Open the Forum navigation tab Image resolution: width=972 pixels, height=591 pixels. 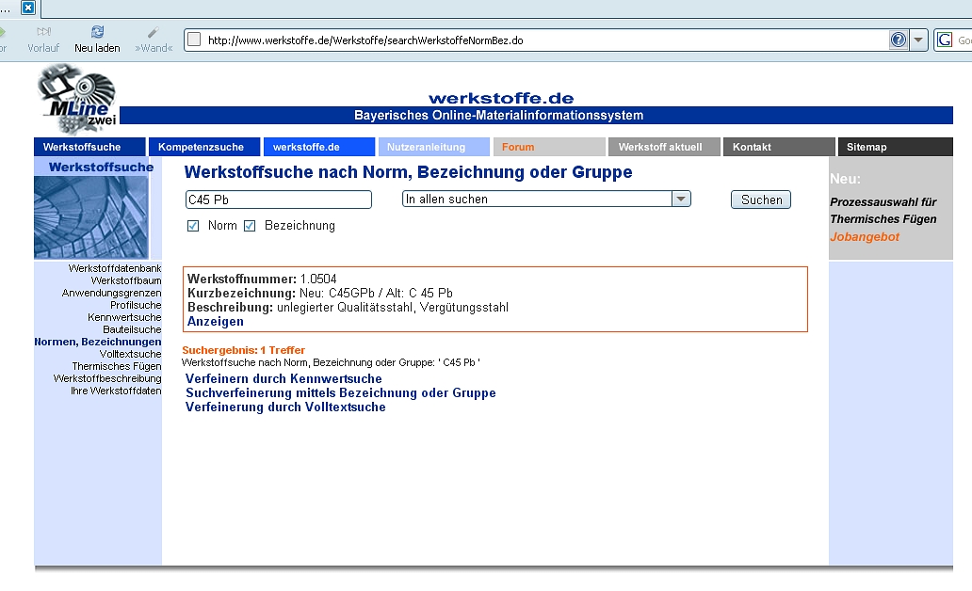[549, 147]
